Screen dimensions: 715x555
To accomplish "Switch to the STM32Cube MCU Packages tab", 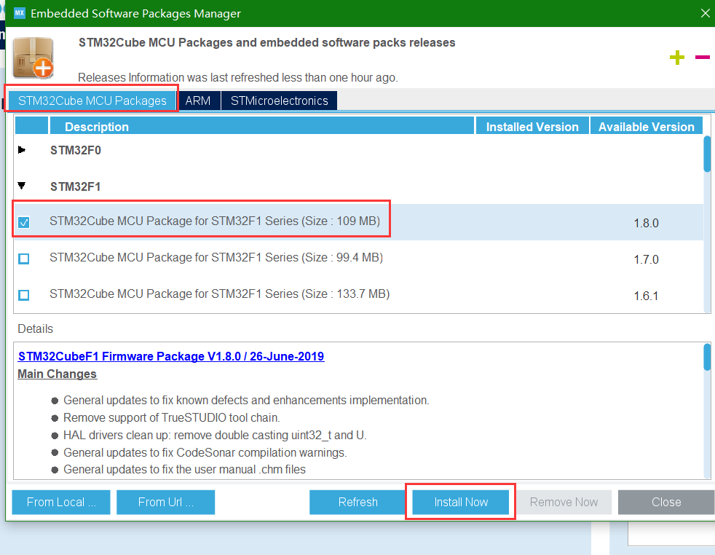I will 92,101.
